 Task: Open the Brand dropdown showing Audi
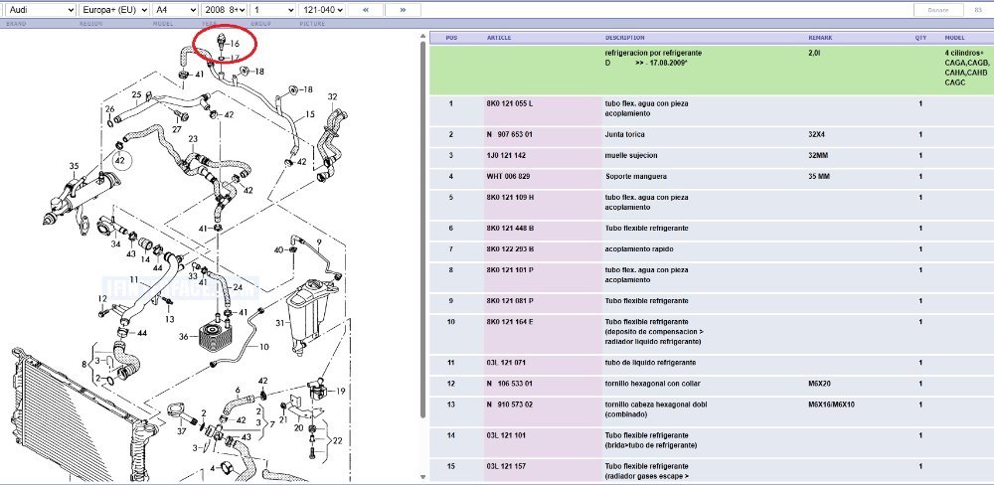tap(40, 10)
